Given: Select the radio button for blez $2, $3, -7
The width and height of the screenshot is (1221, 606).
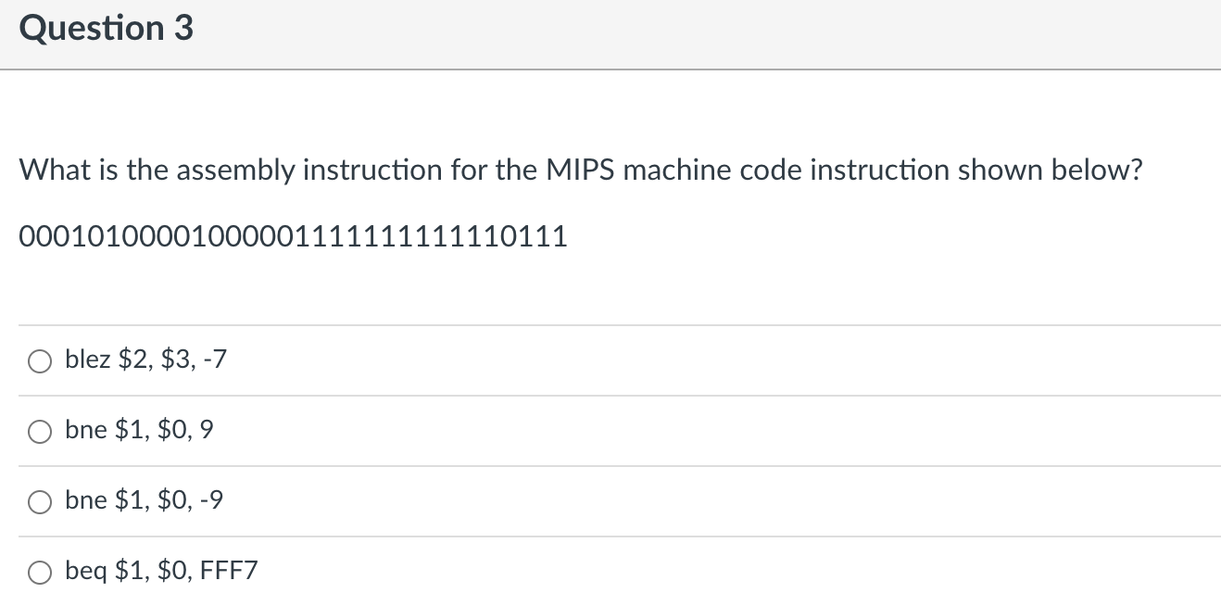Looking at the screenshot, I should pyautogui.click(x=40, y=361).
